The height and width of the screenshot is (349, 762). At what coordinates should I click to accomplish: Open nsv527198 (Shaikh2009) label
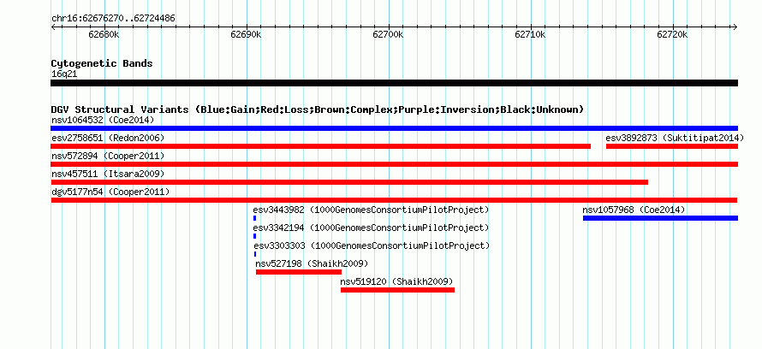point(312,263)
